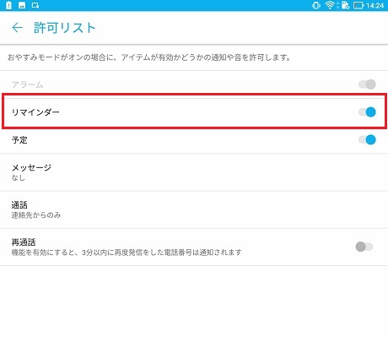Tap the back arrow next to 許可リスト

17,28
